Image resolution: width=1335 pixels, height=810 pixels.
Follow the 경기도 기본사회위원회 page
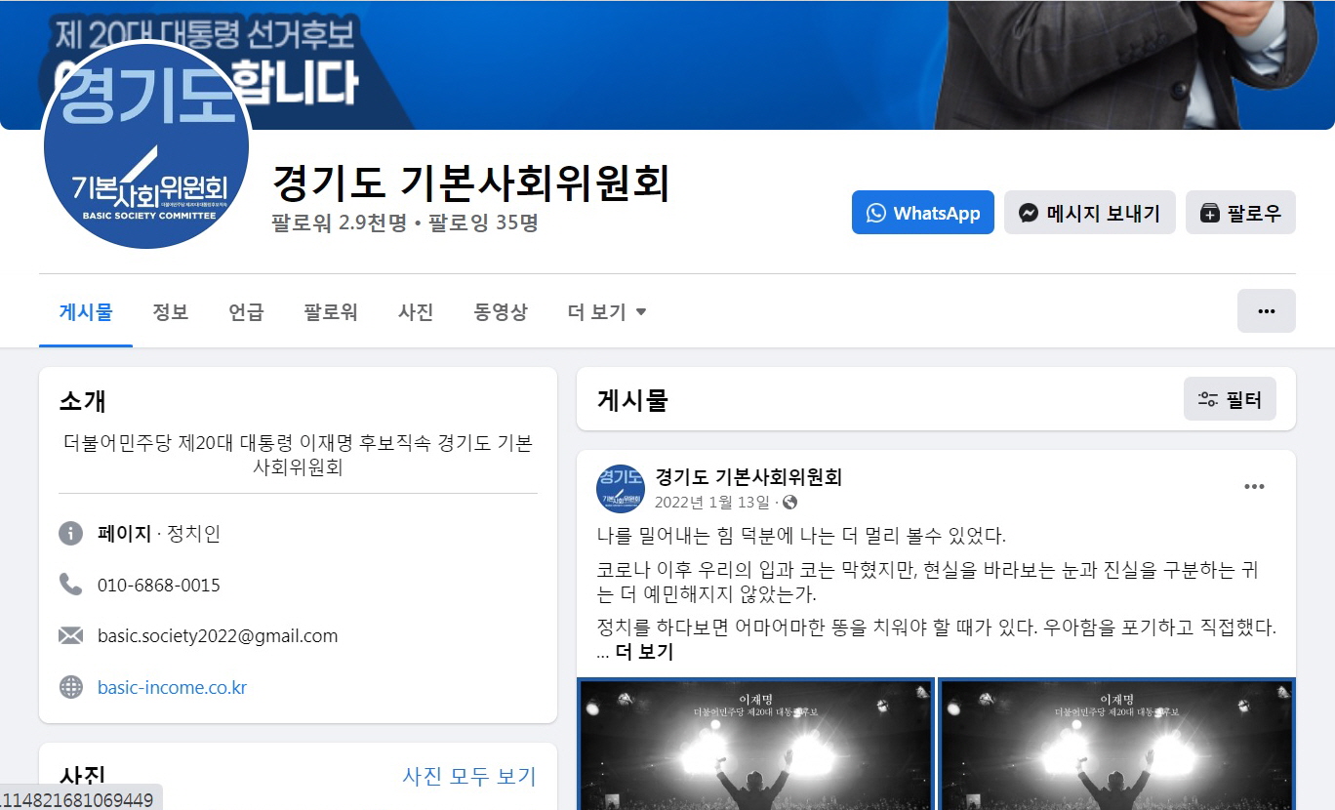pyautogui.click(x=1240, y=213)
